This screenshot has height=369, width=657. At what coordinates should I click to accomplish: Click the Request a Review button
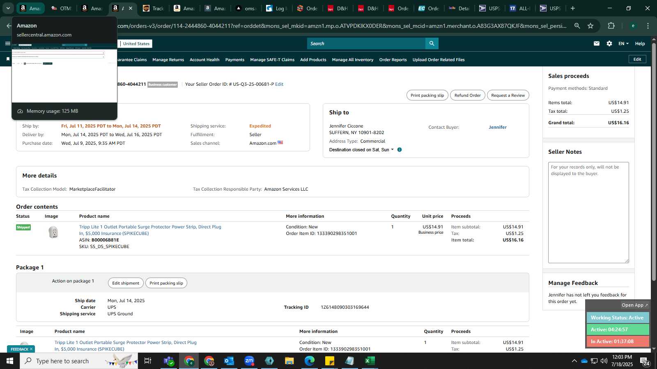click(508, 95)
